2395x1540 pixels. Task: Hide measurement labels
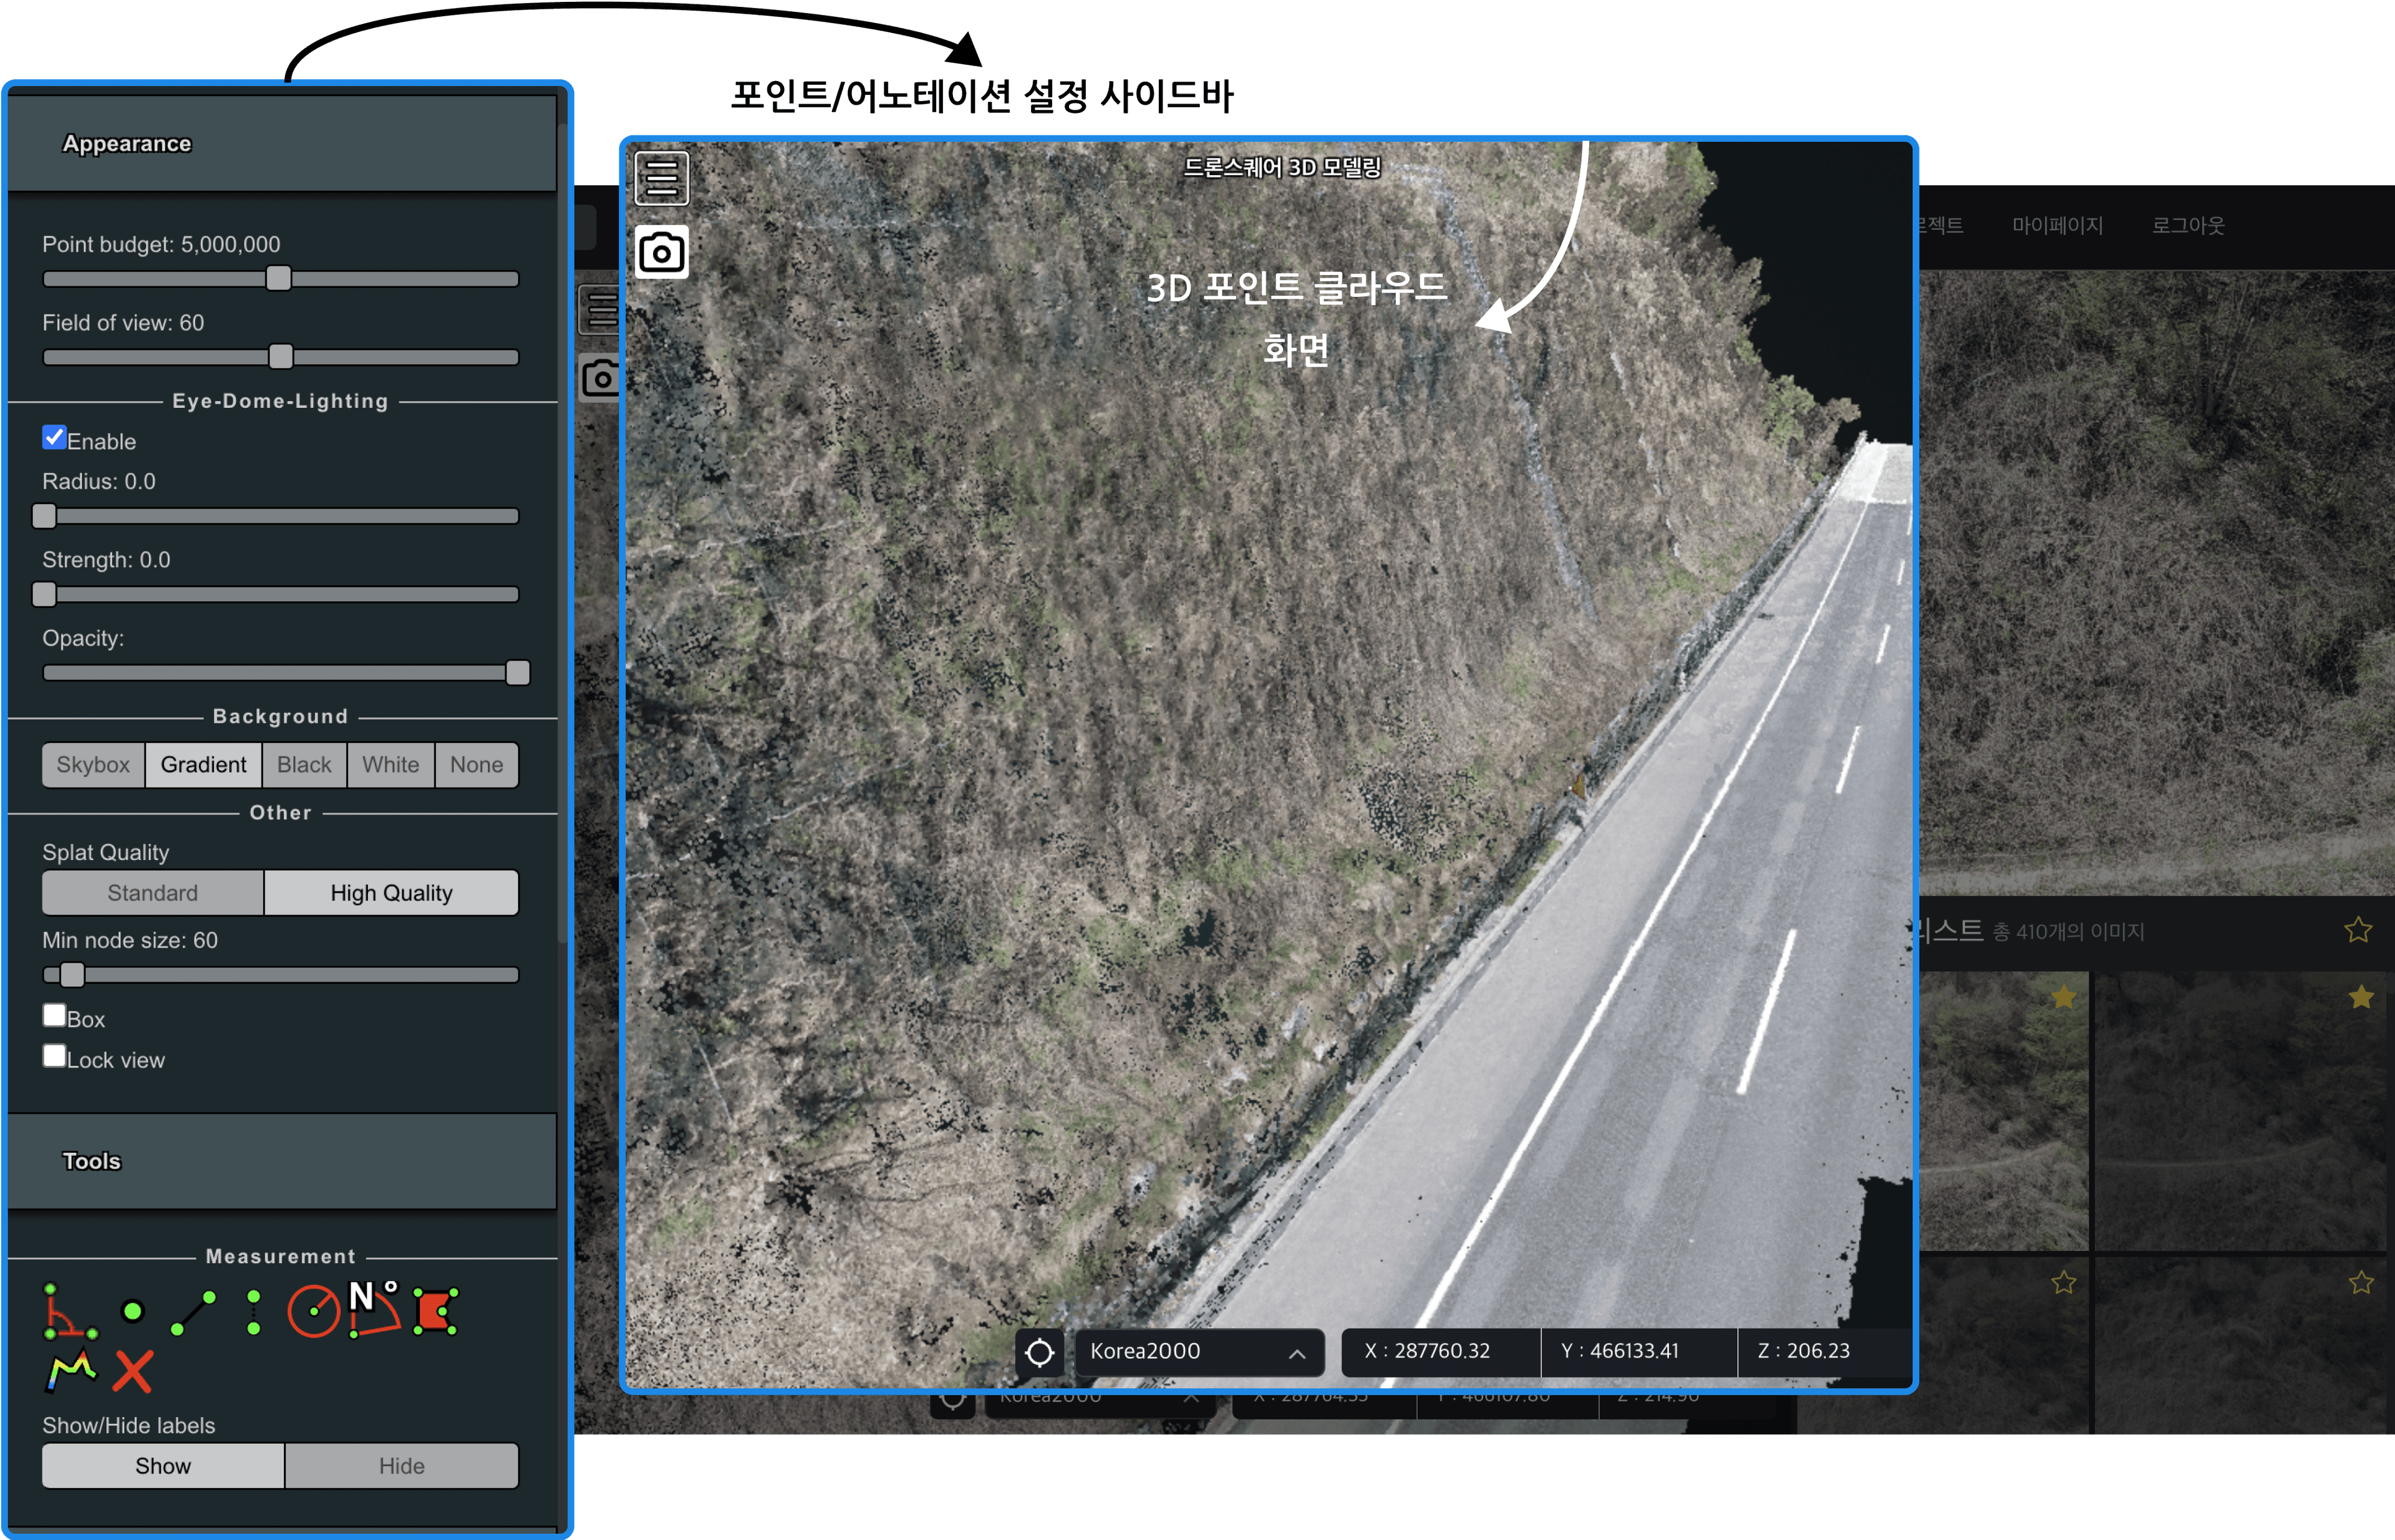(401, 1466)
